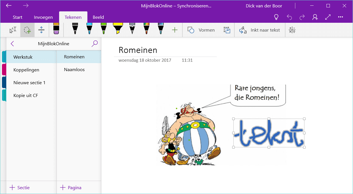The height and width of the screenshot is (194, 353).
Task: Select the Werkstuk section
Action: click(x=31, y=57)
